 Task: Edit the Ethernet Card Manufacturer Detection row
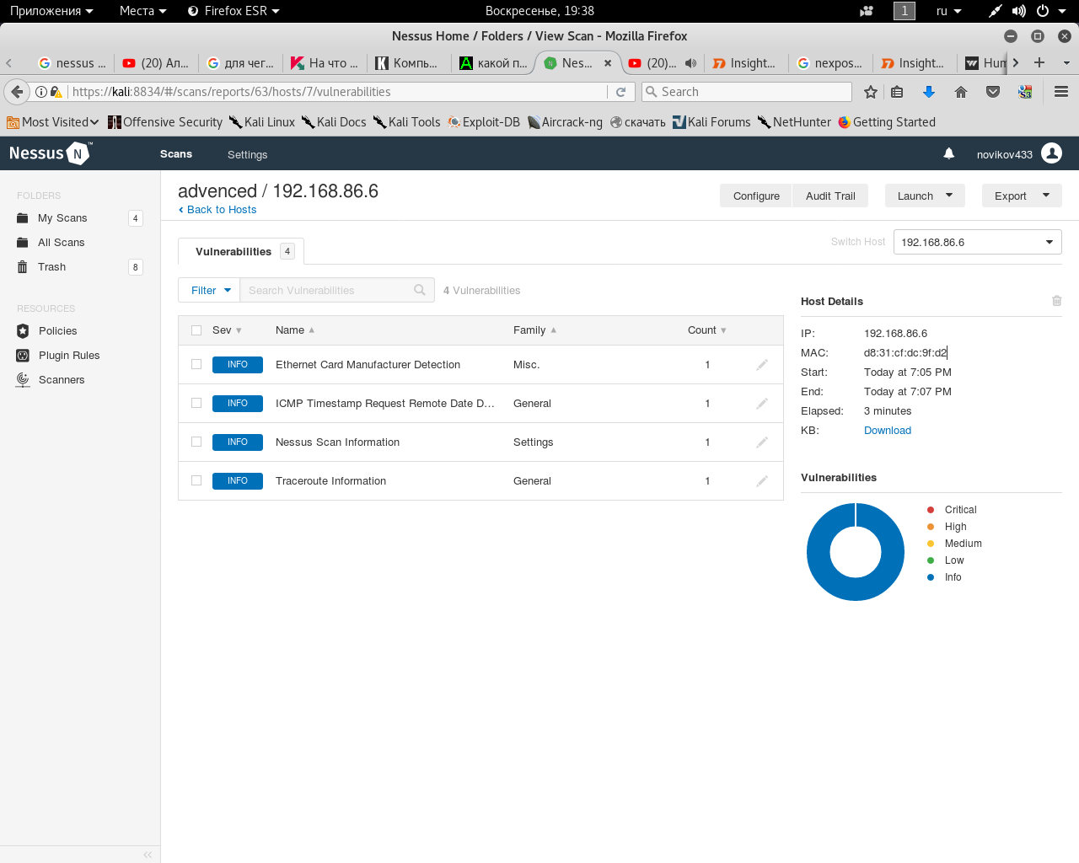761,365
